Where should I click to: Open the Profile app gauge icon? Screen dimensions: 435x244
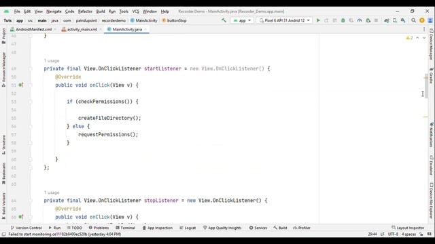tap(360, 20)
